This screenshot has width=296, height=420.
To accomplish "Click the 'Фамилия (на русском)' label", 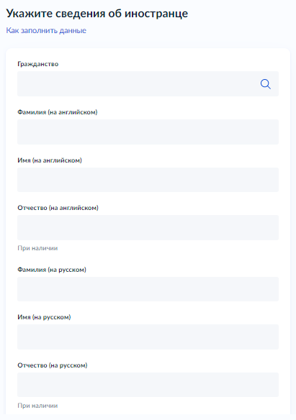I will point(52,270).
